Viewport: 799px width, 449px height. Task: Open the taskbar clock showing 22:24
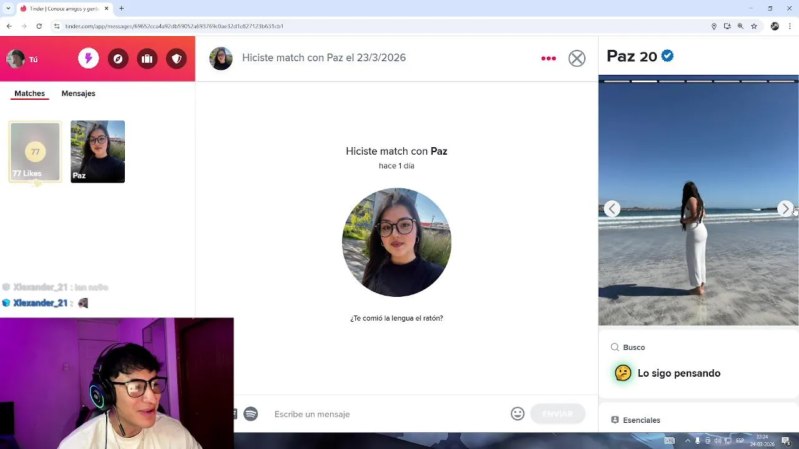click(x=763, y=441)
